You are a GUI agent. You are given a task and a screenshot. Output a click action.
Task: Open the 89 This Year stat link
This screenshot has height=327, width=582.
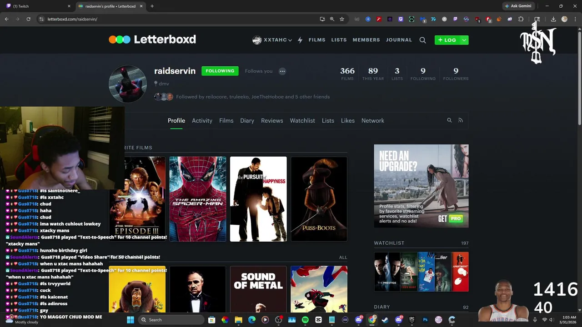pos(373,74)
